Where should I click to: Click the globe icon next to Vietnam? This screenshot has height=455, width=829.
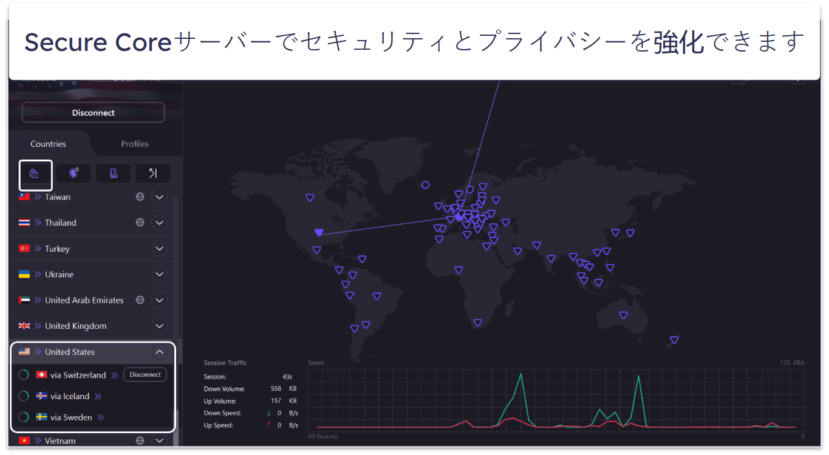pos(140,440)
